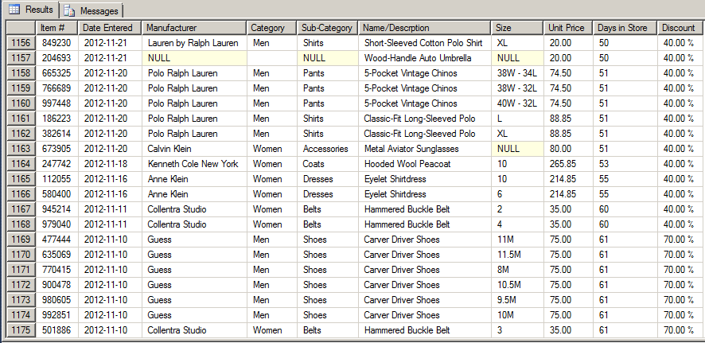
Task: Click item number 580400
Action: (x=57, y=194)
